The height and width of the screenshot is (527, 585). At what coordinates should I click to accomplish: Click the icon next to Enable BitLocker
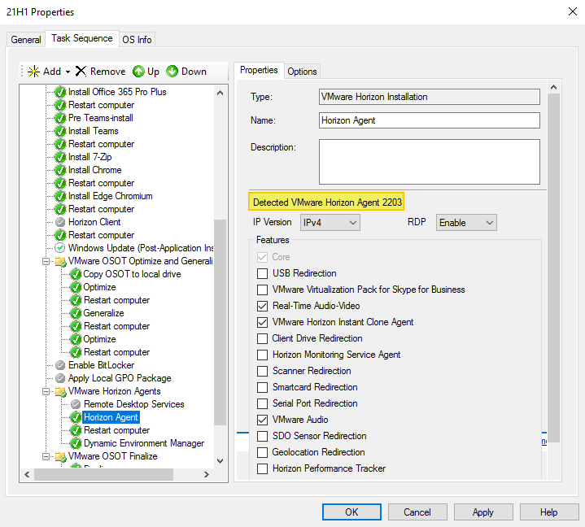(60, 365)
